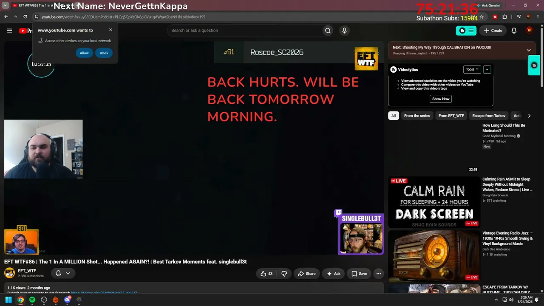Viewport: 544px width, 306px height.
Task: Click the browser address bar URL
Action: [123, 17]
